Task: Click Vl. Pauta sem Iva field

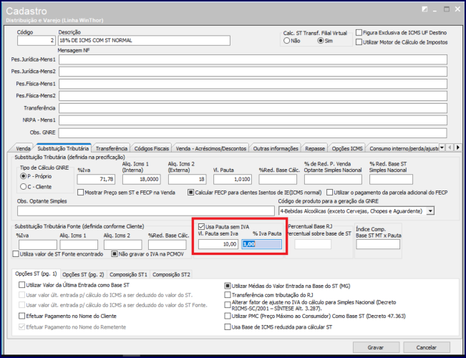Action: pos(218,244)
